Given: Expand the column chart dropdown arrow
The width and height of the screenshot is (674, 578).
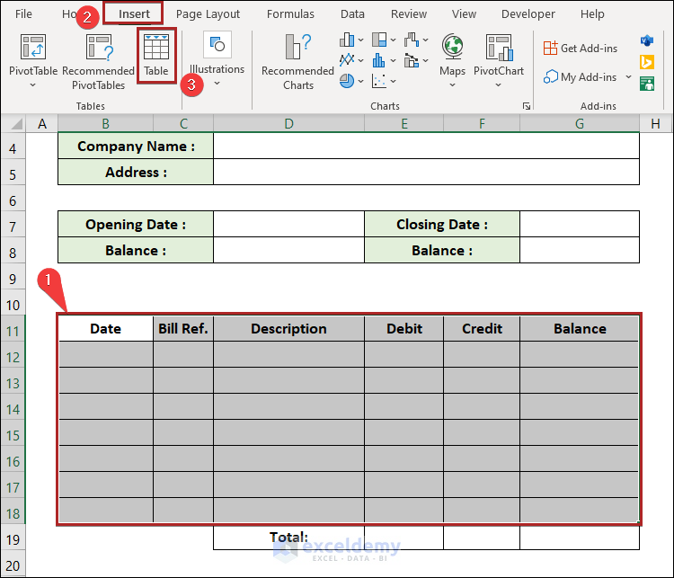Looking at the screenshot, I should 360,40.
